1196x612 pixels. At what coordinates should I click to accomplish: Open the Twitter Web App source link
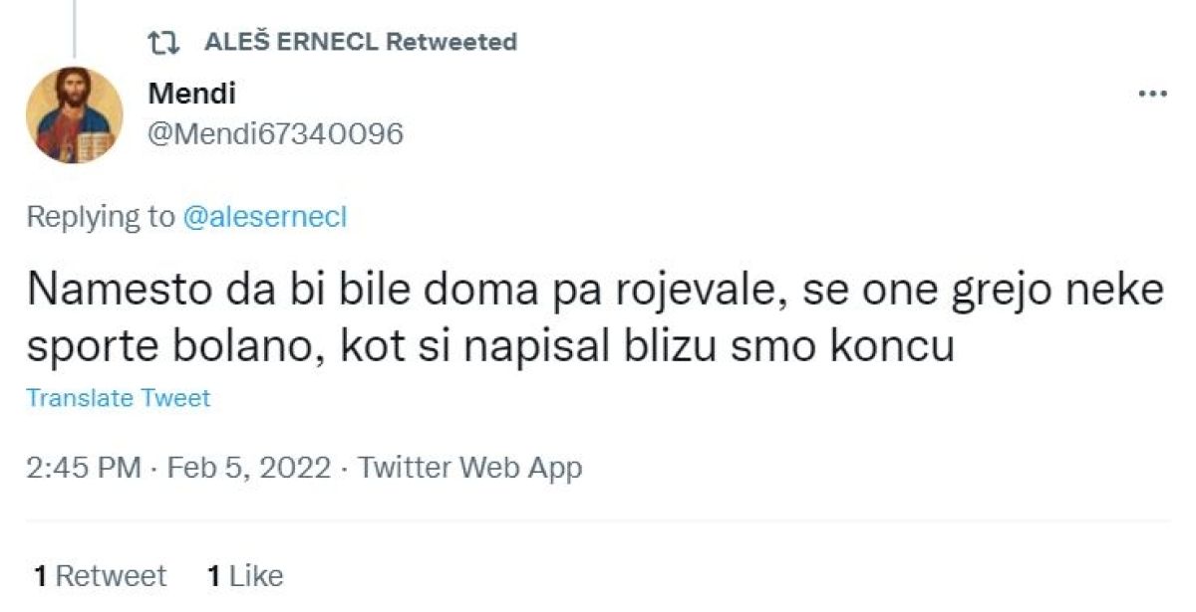(x=469, y=468)
